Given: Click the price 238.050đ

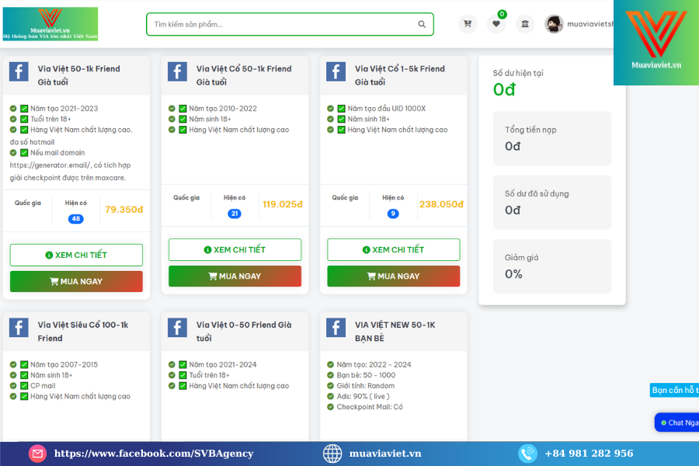Looking at the screenshot, I should pyautogui.click(x=441, y=204).
